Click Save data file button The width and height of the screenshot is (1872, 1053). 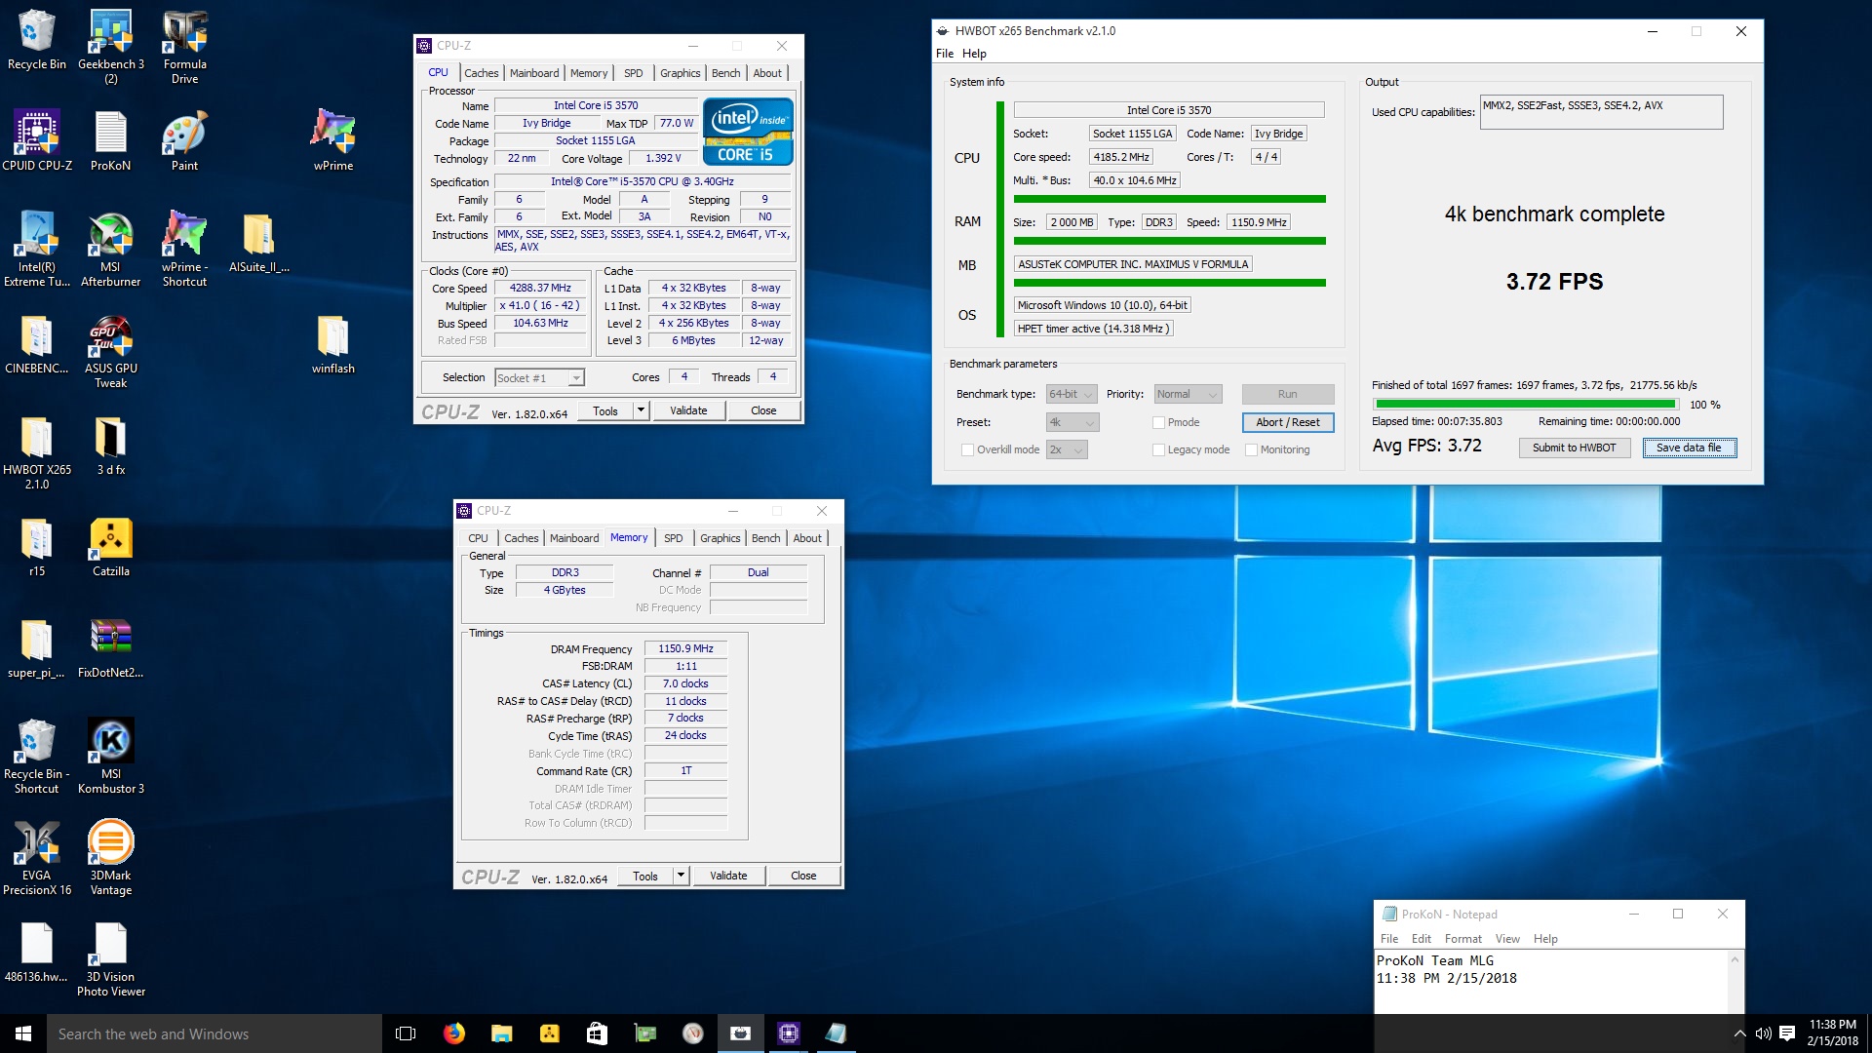tap(1689, 448)
